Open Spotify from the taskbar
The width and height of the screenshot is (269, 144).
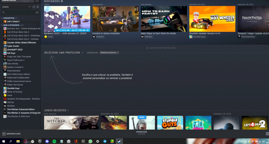pos(54,141)
